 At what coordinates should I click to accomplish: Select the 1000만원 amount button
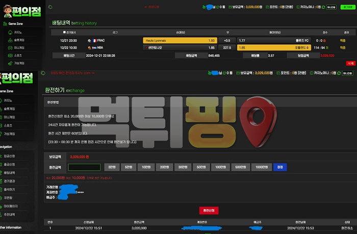[x=262, y=167]
